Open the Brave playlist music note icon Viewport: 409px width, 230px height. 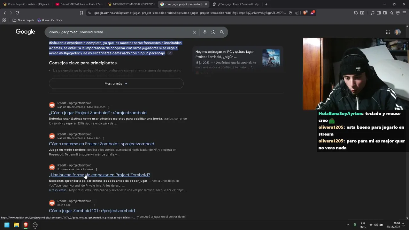pyautogui.click(x=372, y=13)
